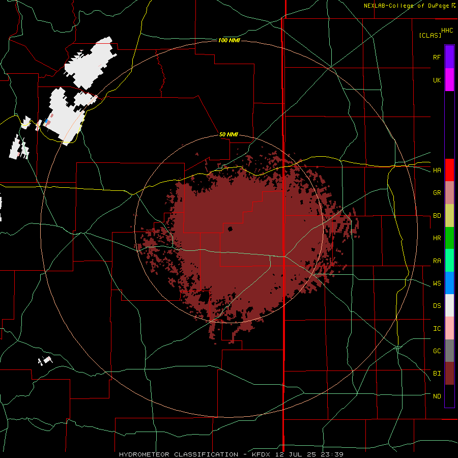The height and width of the screenshot is (458, 458).
Task: Click the RF purple legend swatch
Action: [449, 57]
